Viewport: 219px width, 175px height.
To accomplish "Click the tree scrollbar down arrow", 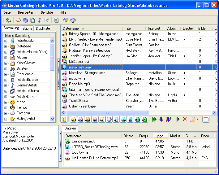I will point(52,119).
